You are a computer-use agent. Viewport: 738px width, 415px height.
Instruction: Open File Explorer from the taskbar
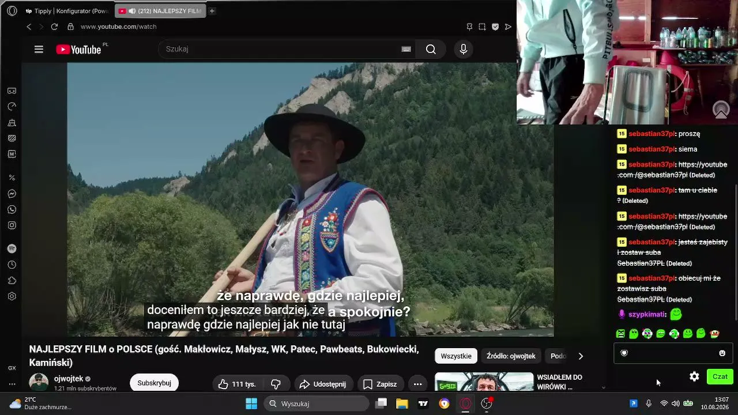402,403
